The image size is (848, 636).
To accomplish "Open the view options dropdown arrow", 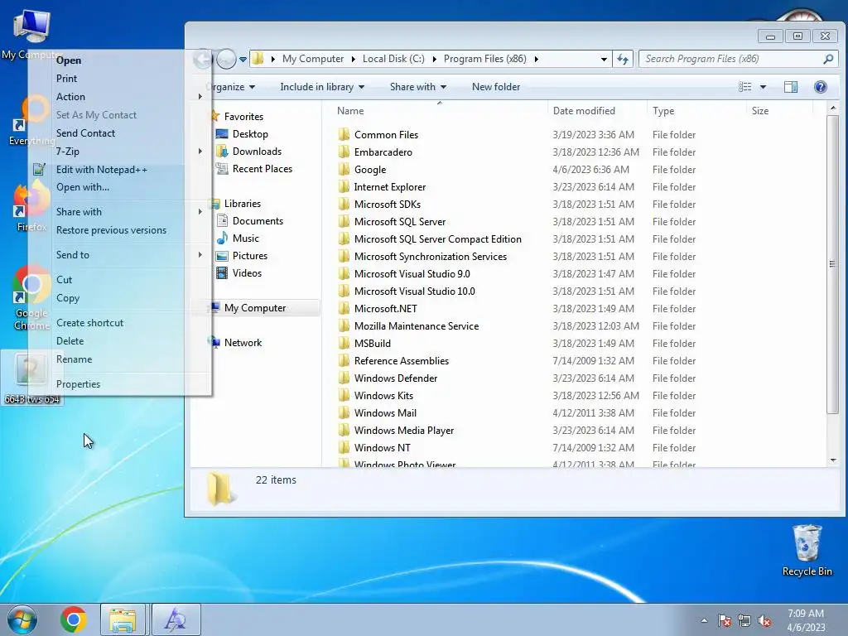I will click(763, 86).
